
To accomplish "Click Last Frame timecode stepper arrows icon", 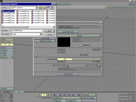I will coord(100,66).
